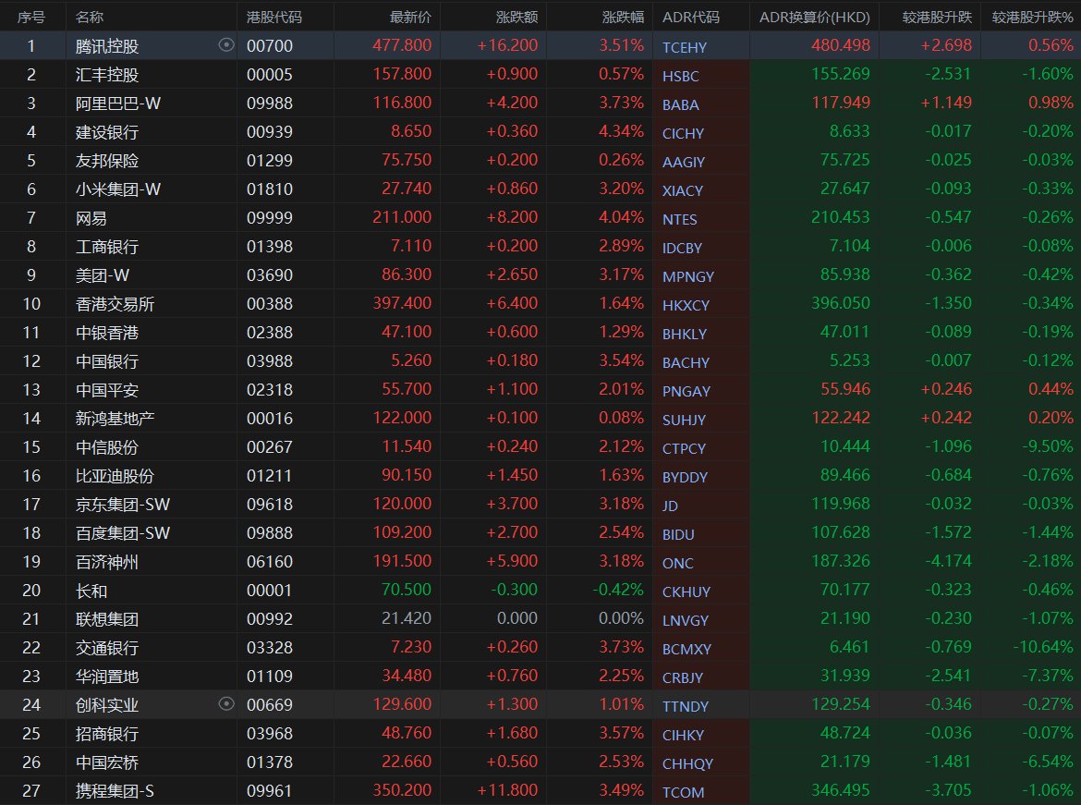
Task: Click the LNVGY ADR code
Action: click(x=686, y=620)
